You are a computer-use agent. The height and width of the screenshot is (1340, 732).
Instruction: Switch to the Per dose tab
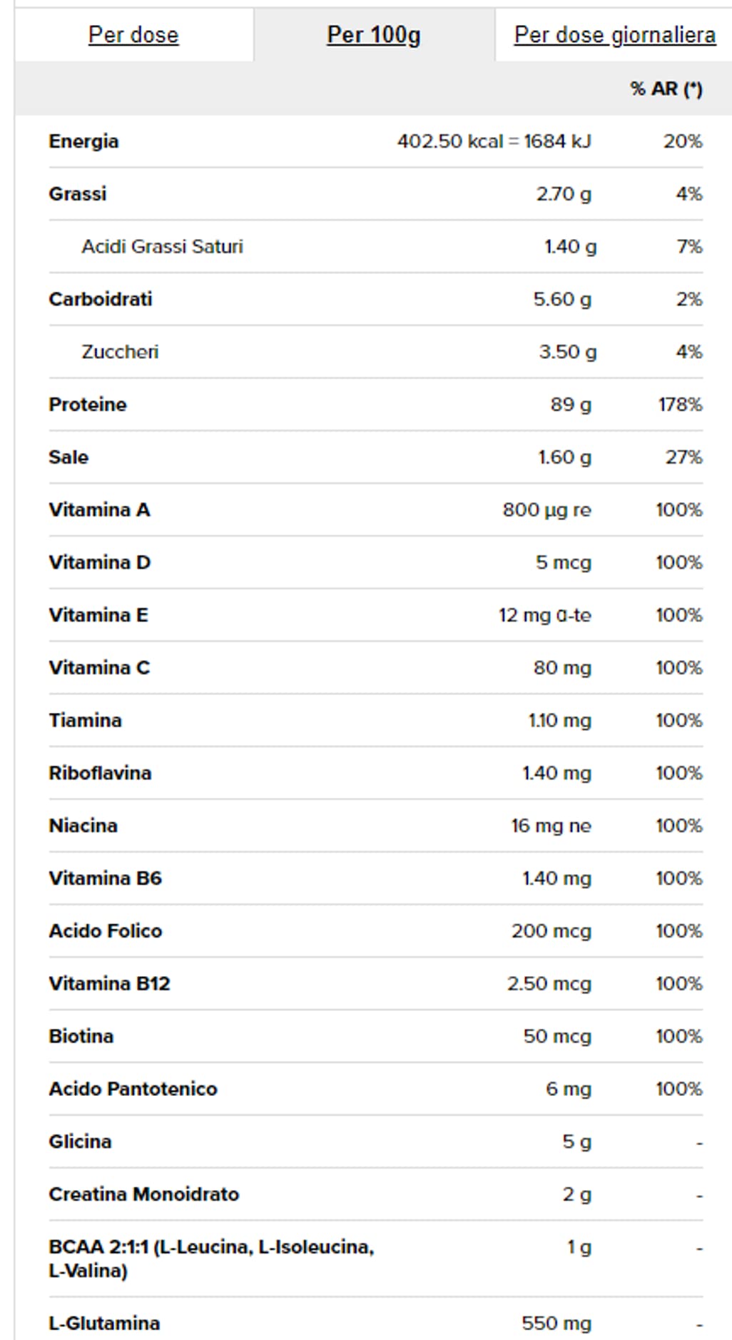(x=133, y=35)
